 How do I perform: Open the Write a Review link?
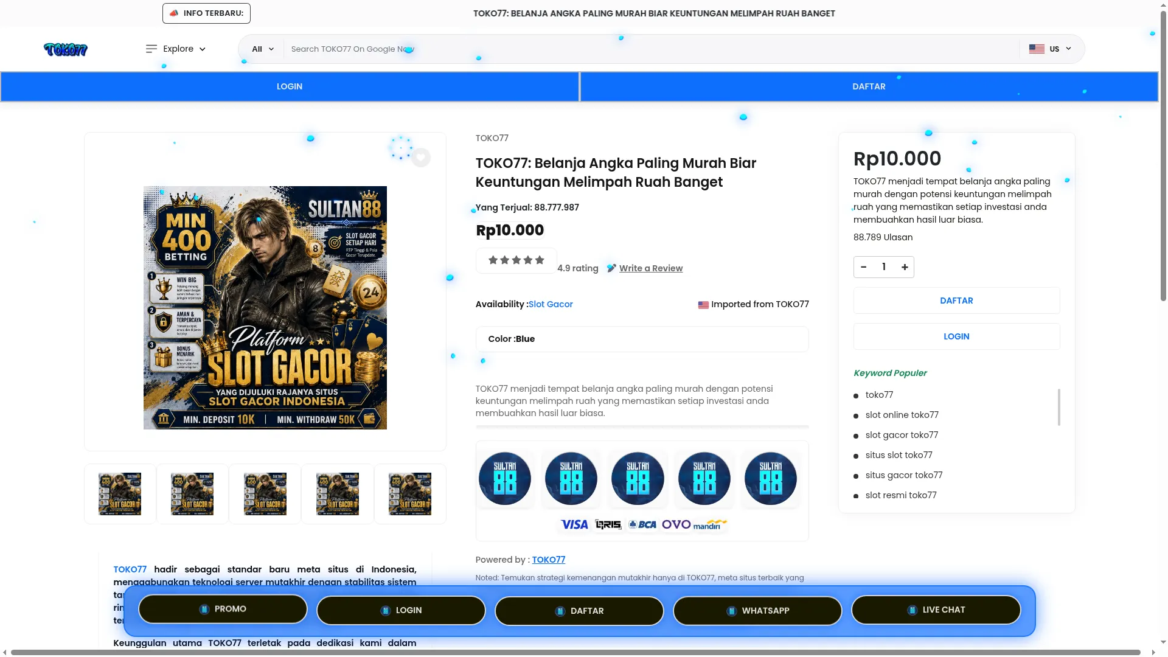[651, 268]
